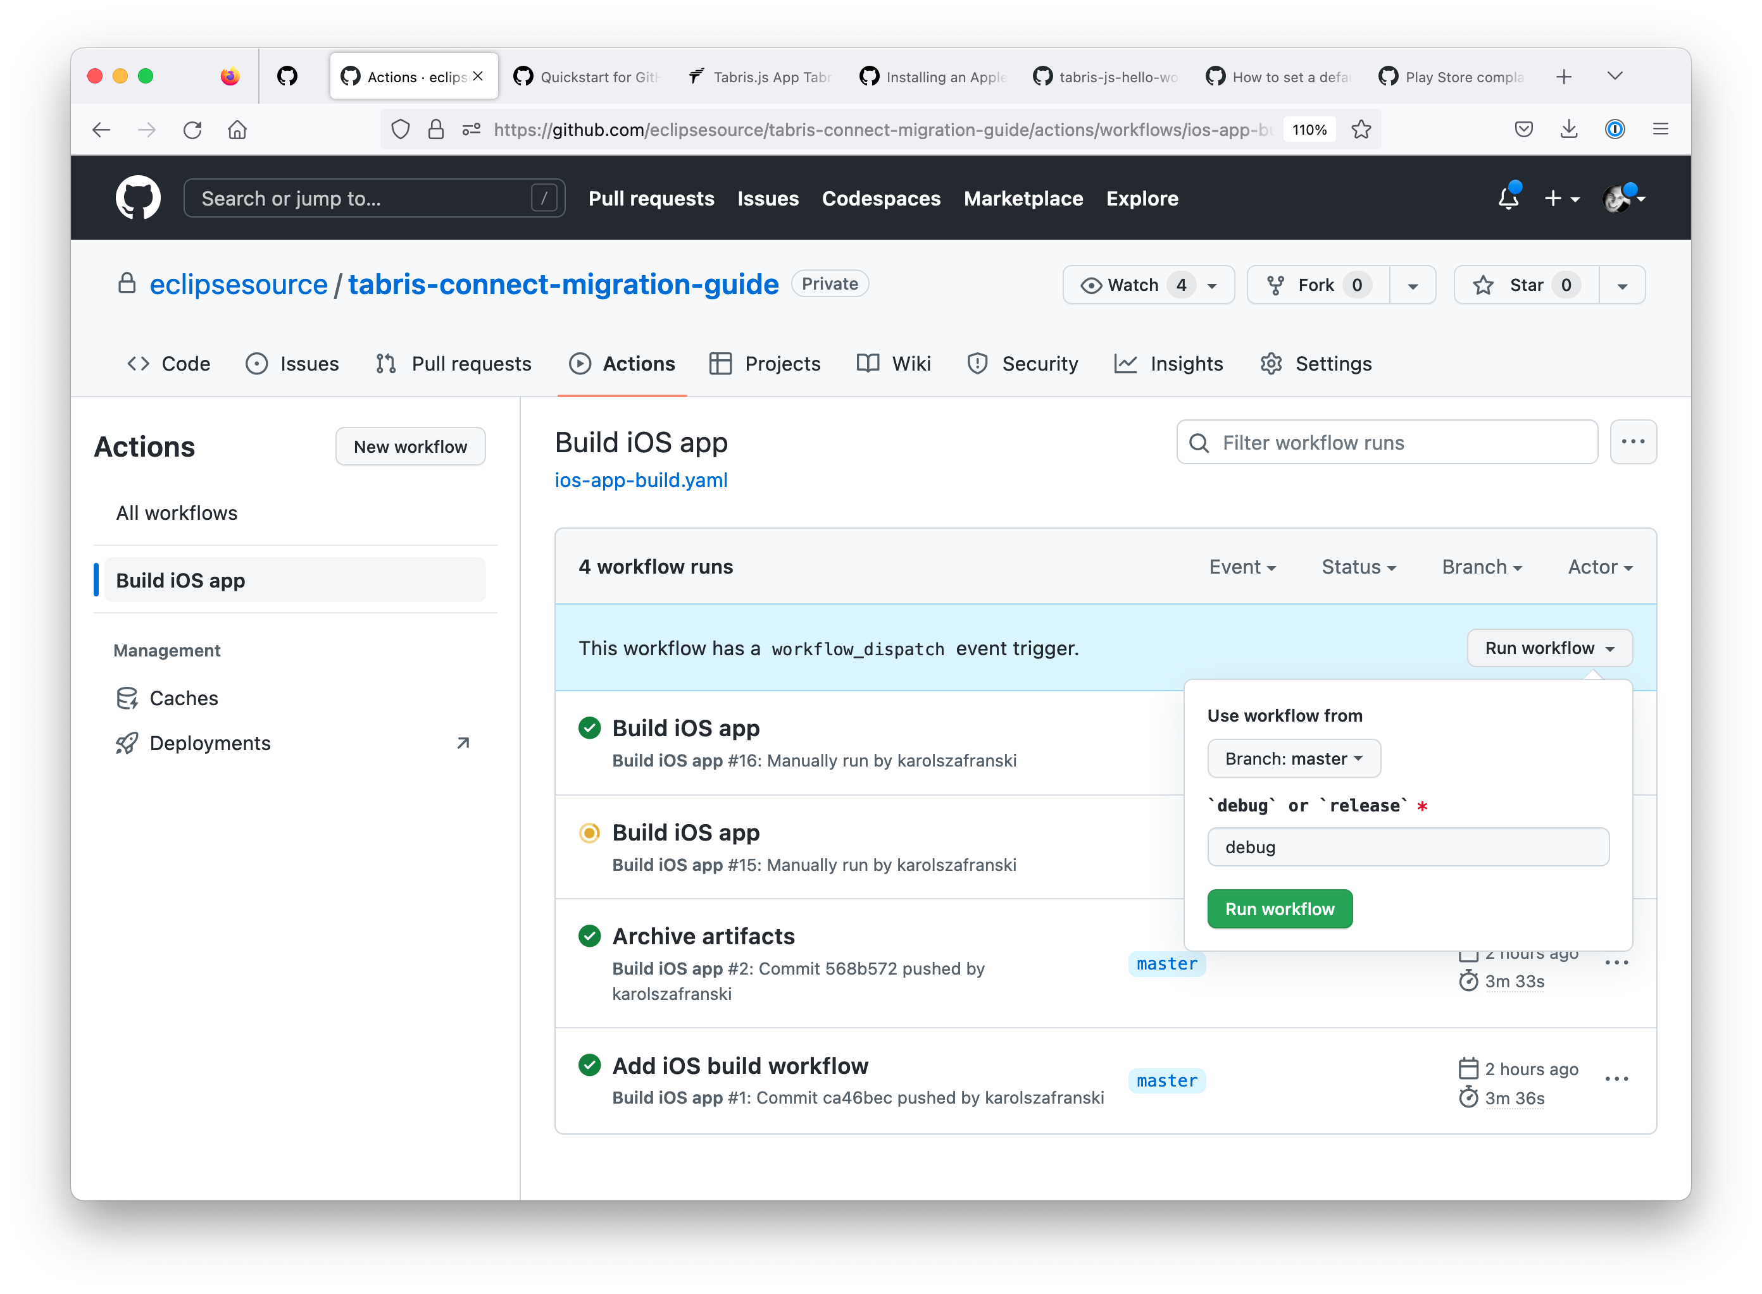Open the Actor filter dropdown
This screenshot has height=1294, width=1762.
(x=1600, y=567)
